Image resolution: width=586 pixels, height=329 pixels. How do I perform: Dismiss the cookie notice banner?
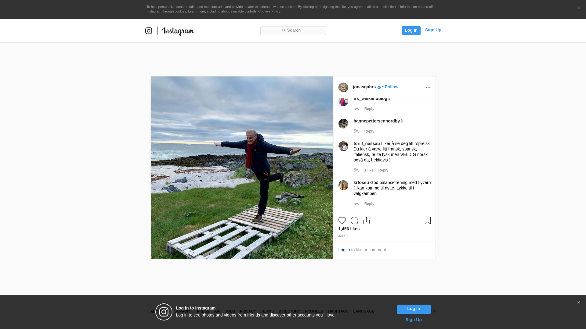[579, 8]
